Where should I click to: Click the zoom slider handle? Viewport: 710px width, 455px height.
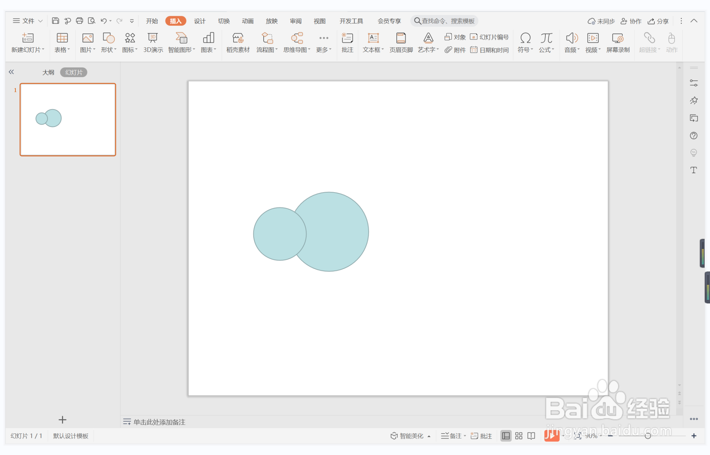tap(648, 436)
